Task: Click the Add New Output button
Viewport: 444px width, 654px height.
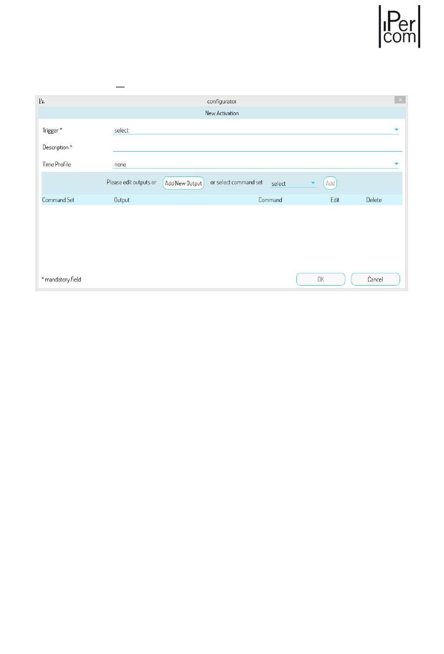Action: [x=183, y=183]
